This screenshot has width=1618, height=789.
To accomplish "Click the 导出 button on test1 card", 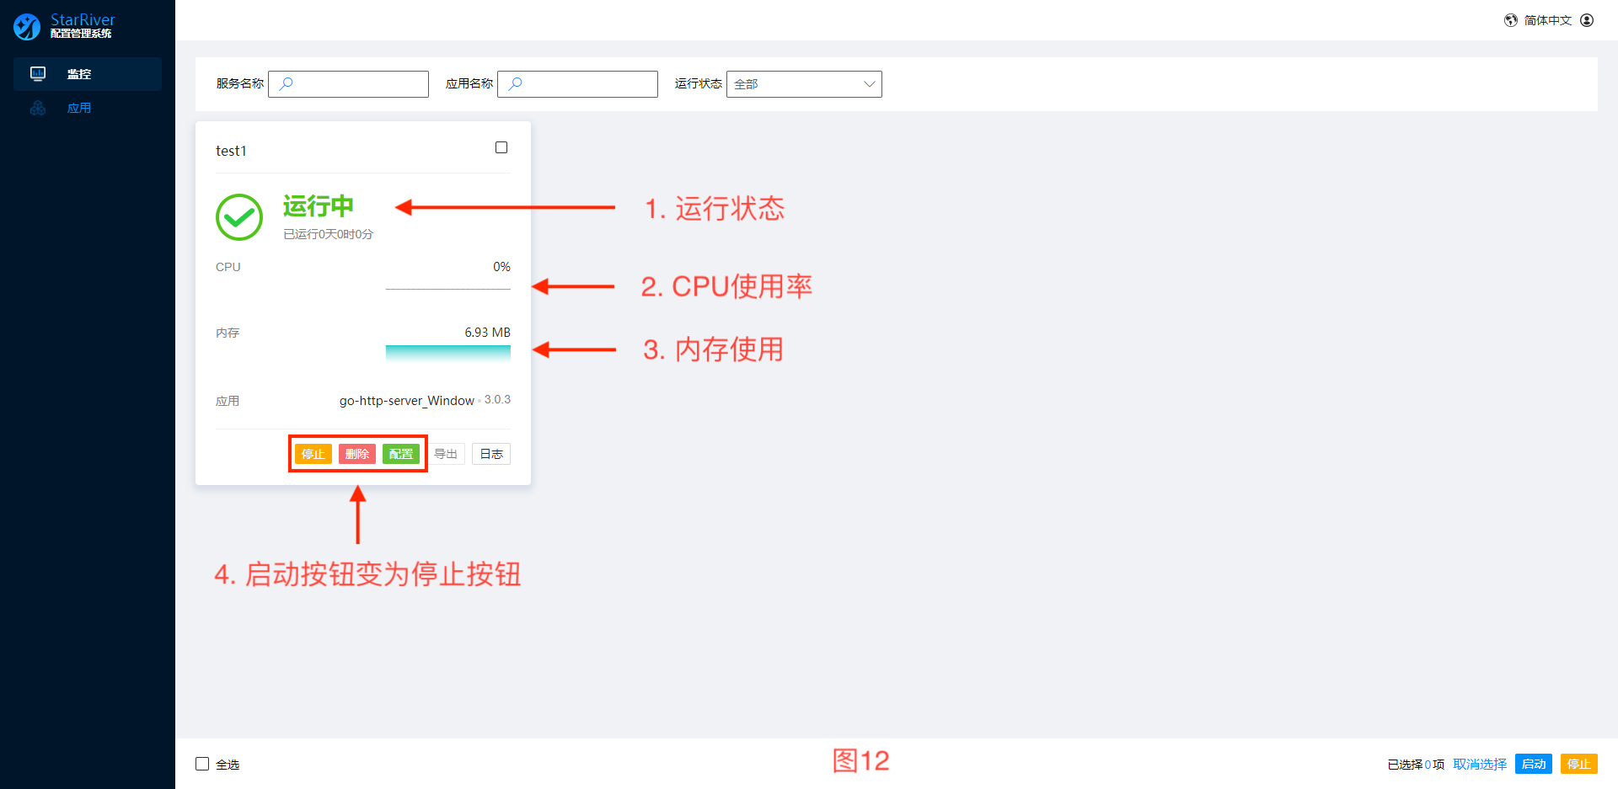I will click(x=446, y=454).
